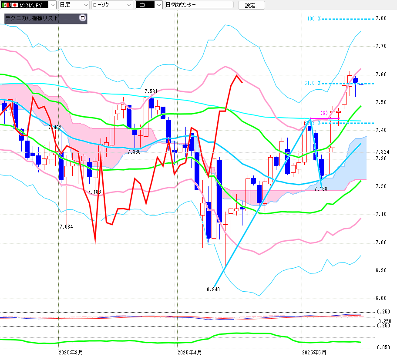Click the 7.330 price label

point(134,152)
